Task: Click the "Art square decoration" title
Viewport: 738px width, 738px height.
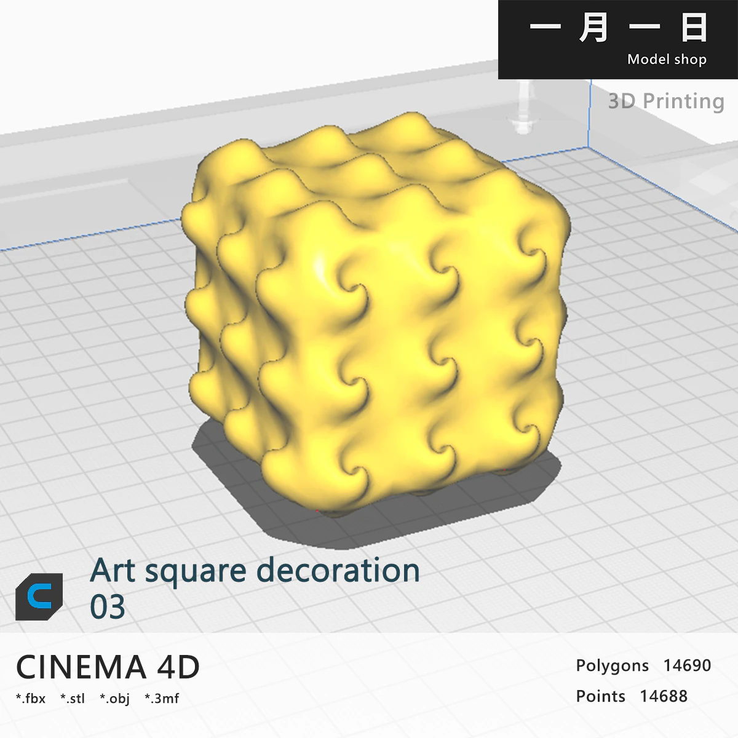Action: pos(254,571)
